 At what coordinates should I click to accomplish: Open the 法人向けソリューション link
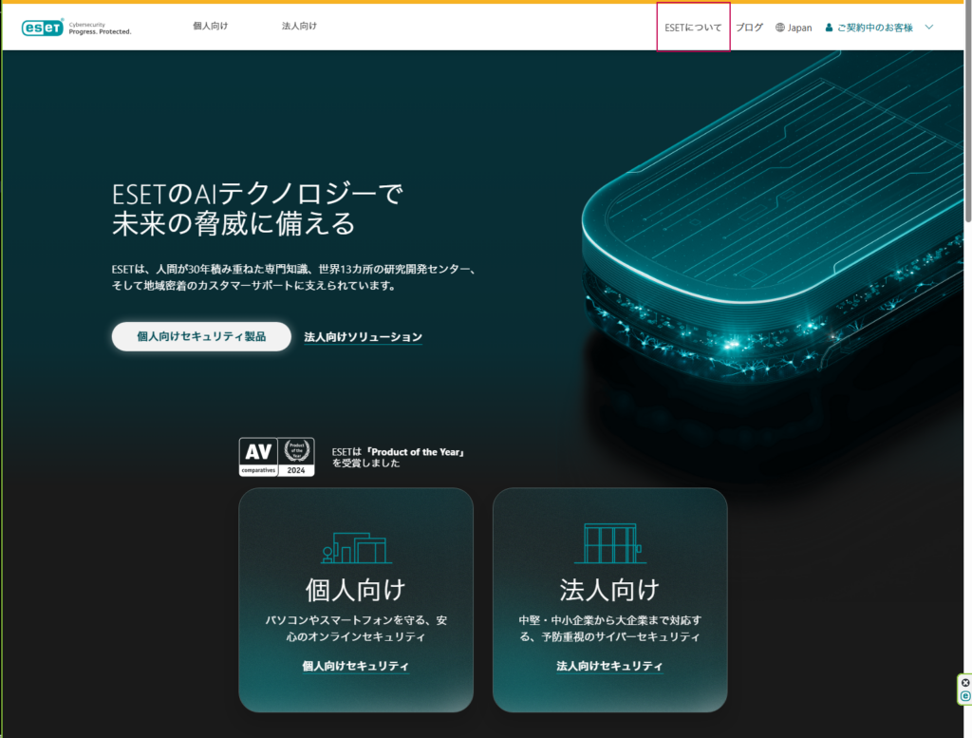[364, 337]
